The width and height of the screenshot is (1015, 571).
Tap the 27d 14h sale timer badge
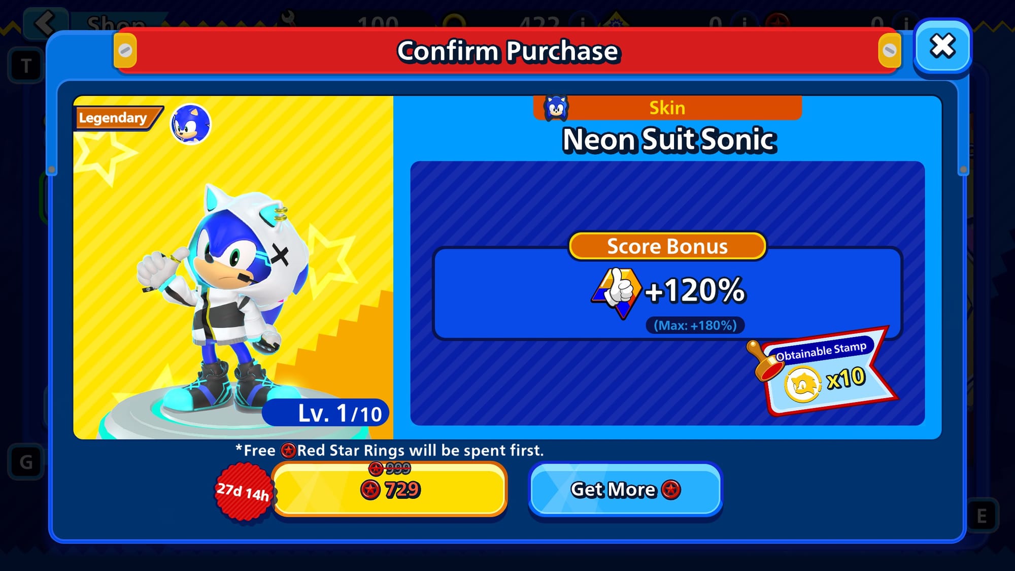point(243,491)
